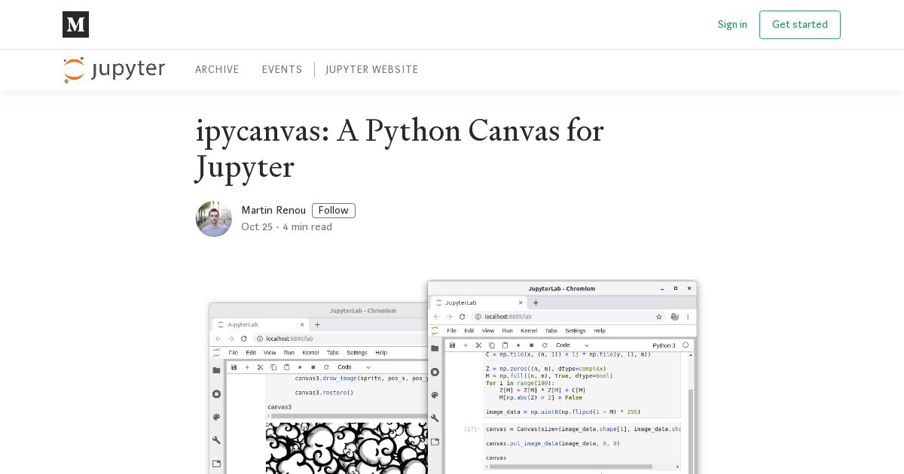Open Martin Renou's author profile

click(273, 211)
